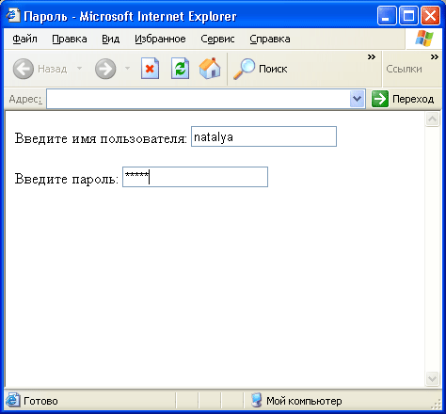Open the Back button history dropdown arrow
The image size is (446, 414).
[x=79, y=68]
